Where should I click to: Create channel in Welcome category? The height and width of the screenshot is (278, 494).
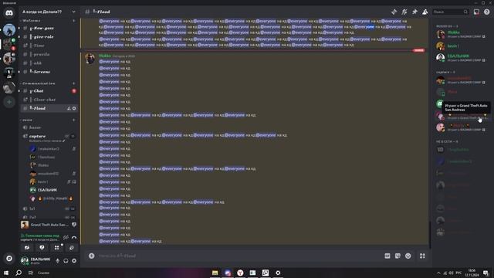coord(74,21)
